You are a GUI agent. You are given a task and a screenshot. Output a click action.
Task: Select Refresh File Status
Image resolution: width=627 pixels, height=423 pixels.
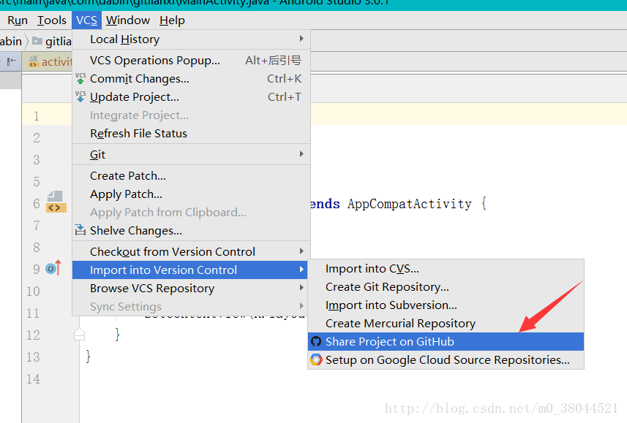[x=138, y=134]
